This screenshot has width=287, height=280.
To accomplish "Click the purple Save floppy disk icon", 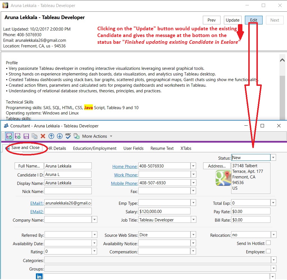I will 26,136.
